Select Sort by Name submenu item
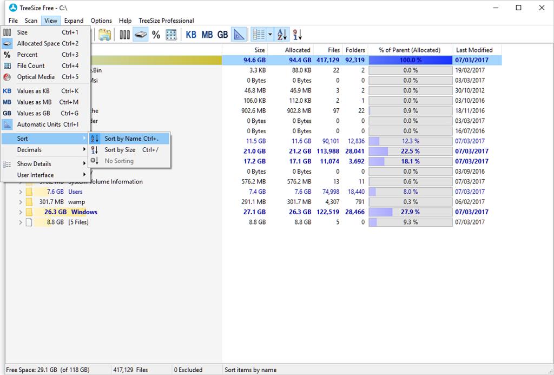Screen dimensions: 554x375 [129, 139]
